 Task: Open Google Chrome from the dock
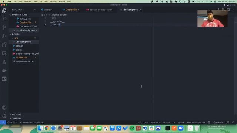click(47, 128)
